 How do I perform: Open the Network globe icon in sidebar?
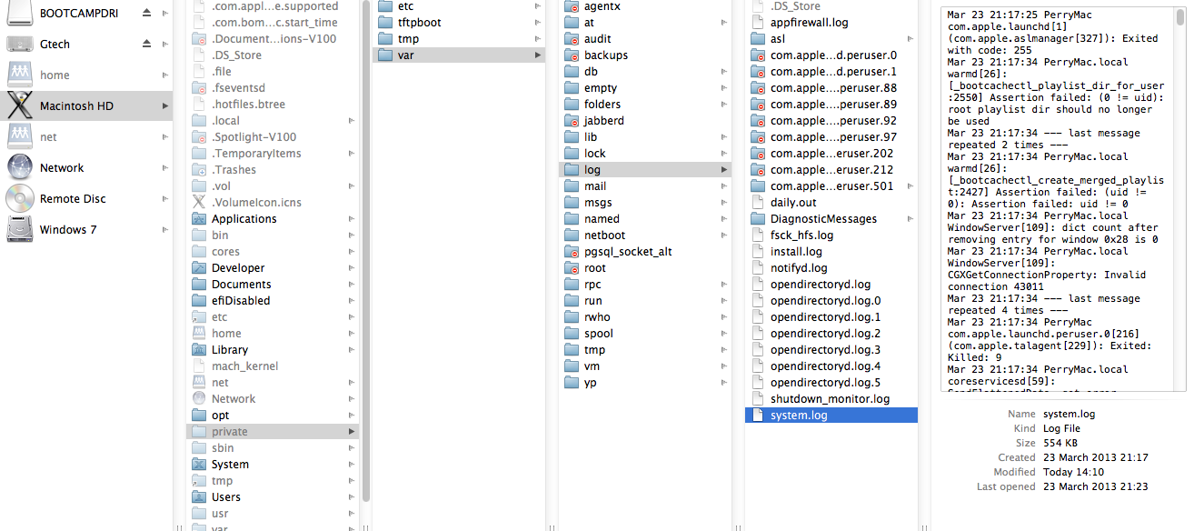(x=20, y=167)
